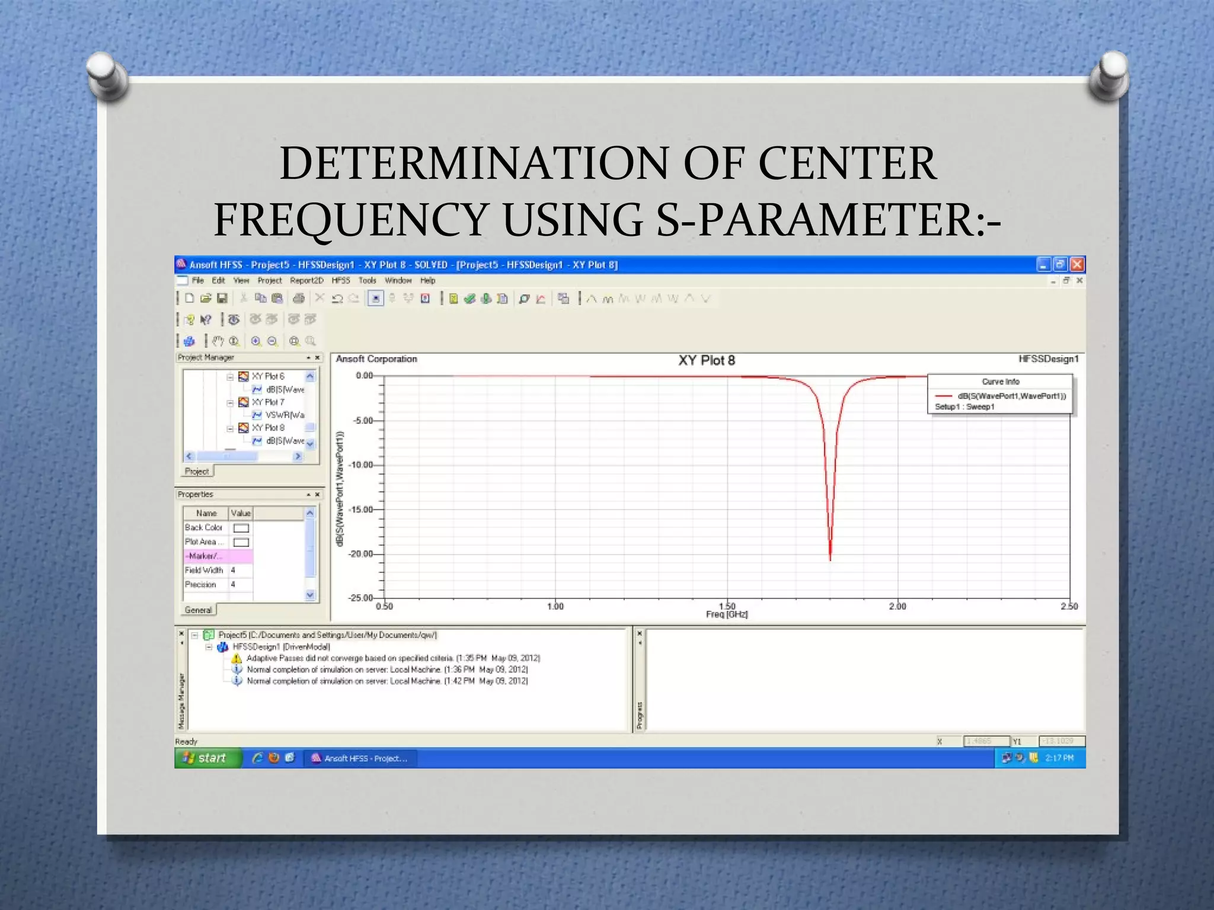Click the Zoom Out magnifier icon

click(x=273, y=341)
